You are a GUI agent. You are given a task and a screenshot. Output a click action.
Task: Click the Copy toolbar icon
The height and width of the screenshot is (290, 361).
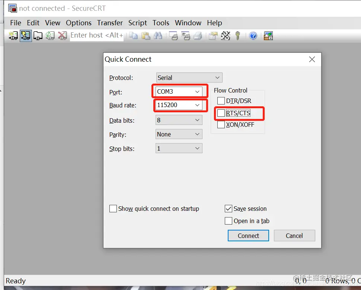133,36
